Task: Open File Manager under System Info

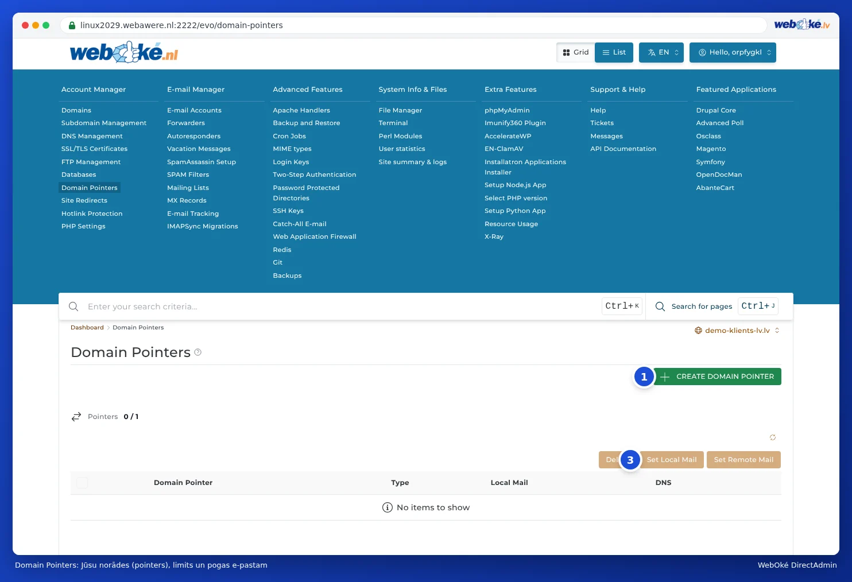Action: point(400,110)
